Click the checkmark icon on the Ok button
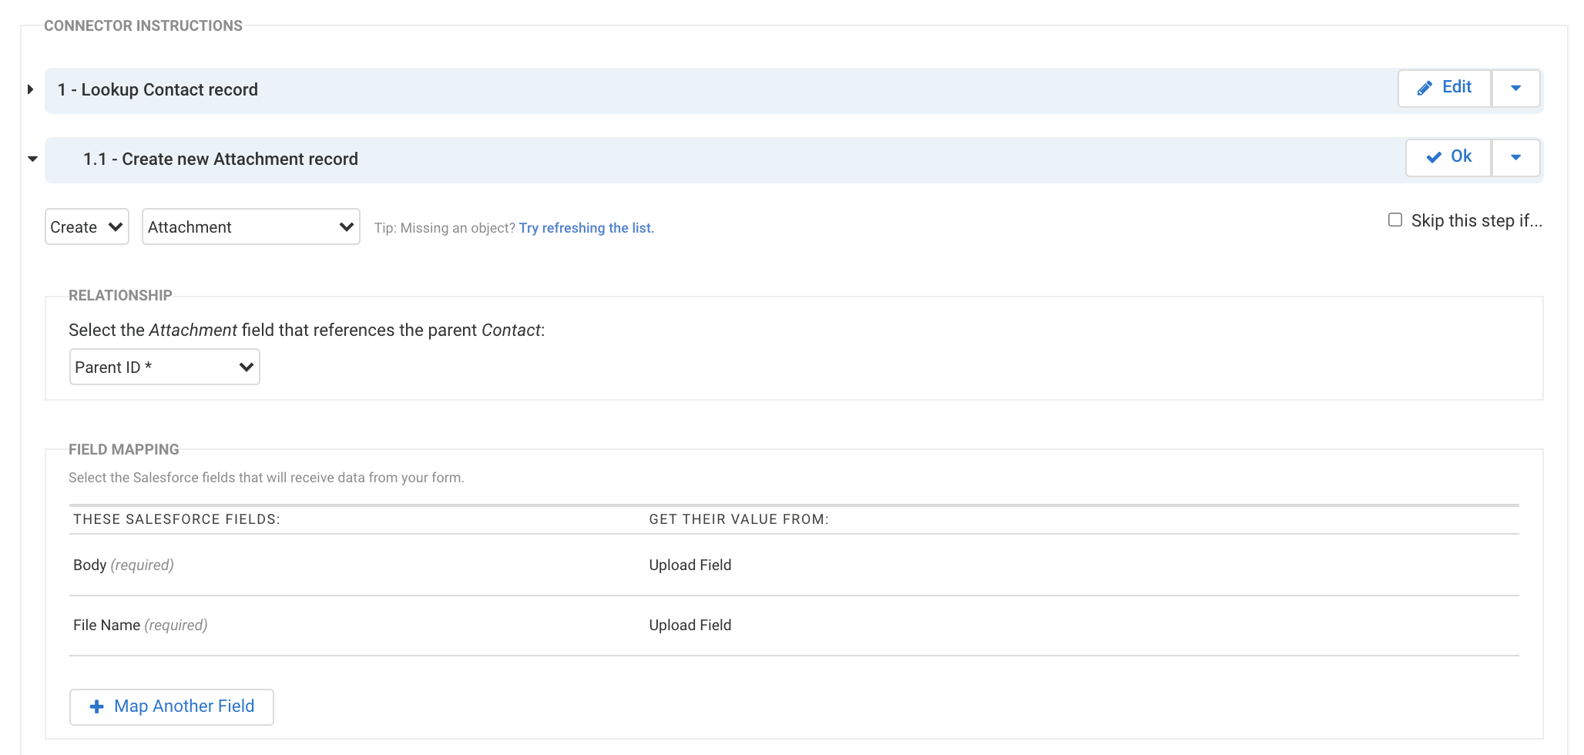 [x=1434, y=157]
